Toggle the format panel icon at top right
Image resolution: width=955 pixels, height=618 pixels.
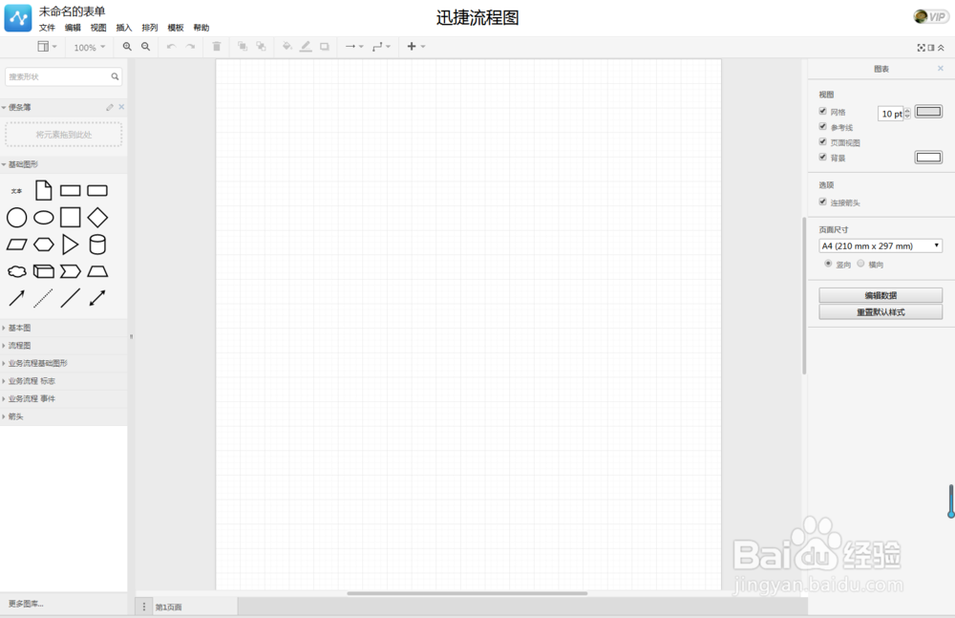931,48
